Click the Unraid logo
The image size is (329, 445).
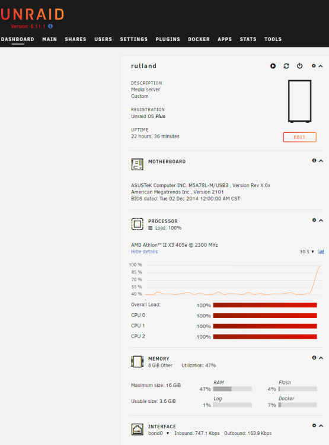coord(32,14)
